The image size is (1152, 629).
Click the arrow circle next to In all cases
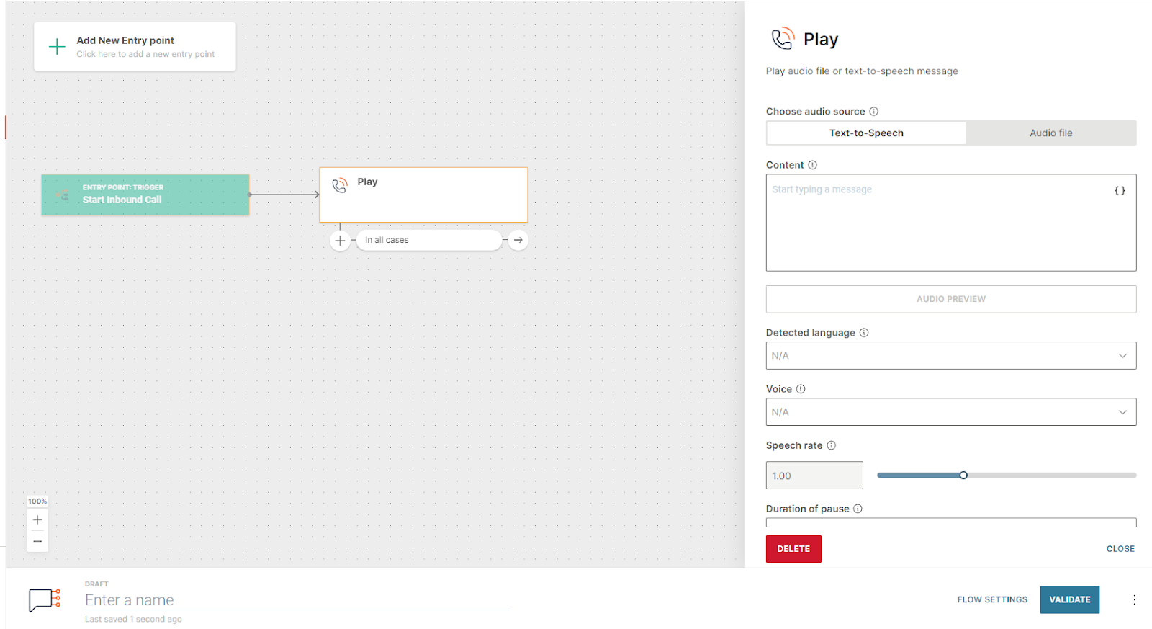518,241
